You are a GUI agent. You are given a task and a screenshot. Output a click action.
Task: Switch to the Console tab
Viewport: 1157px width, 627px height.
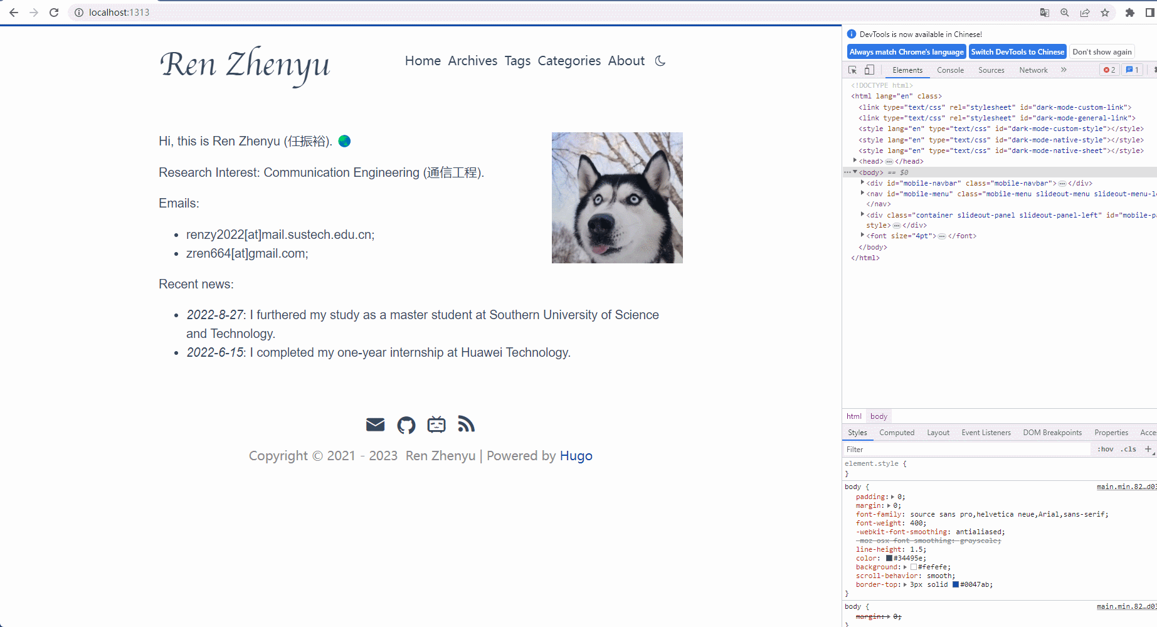(x=951, y=70)
